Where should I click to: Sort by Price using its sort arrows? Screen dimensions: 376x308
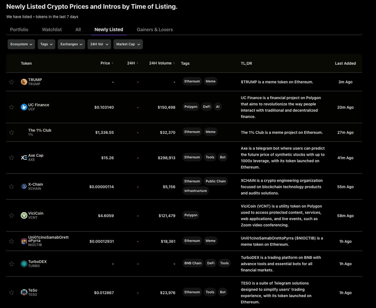[x=112, y=63]
